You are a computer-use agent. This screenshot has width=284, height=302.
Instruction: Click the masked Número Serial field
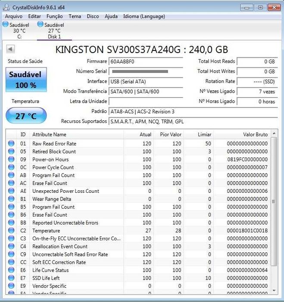click(146, 72)
